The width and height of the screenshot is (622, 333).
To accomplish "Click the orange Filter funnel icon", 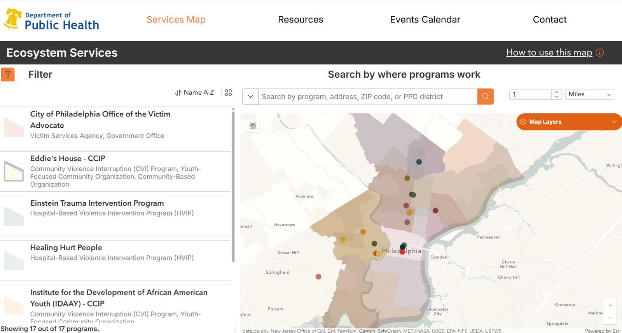I will tap(8, 75).
